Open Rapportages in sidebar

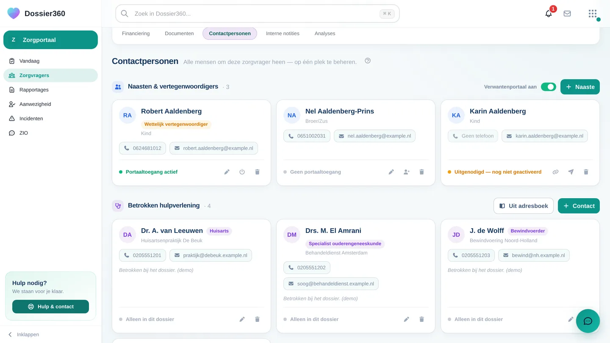pyautogui.click(x=50, y=90)
